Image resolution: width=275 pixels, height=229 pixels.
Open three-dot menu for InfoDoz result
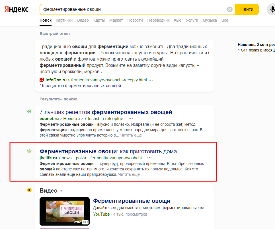coord(151,80)
